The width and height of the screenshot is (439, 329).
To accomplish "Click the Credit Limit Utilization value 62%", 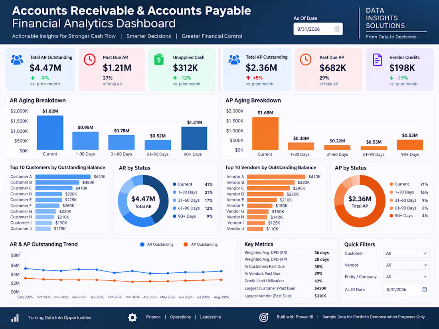I will [x=318, y=281].
